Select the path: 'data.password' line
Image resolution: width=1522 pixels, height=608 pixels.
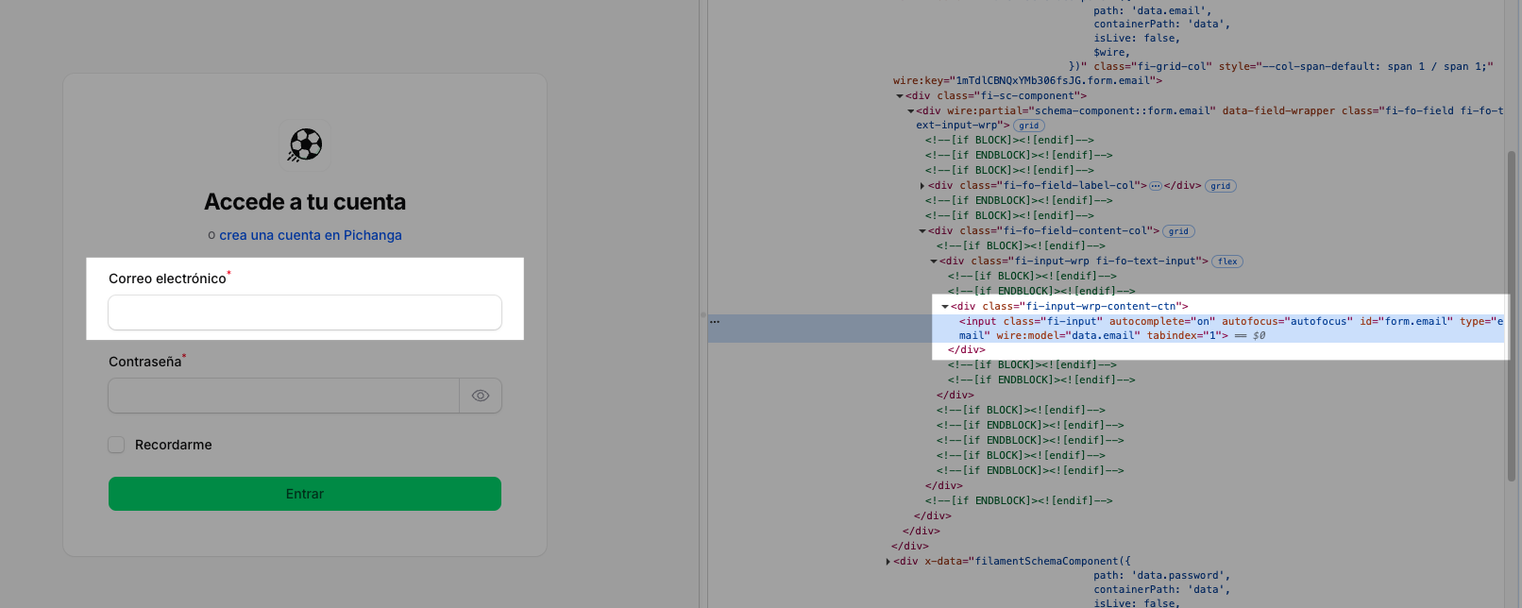tap(1161, 576)
